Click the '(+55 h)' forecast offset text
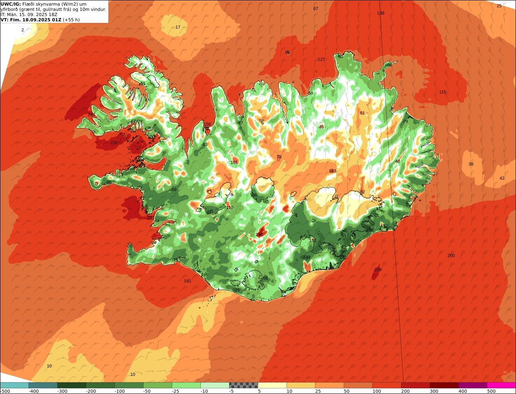This screenshot has width=516, height=394. [x=71, y=19]
